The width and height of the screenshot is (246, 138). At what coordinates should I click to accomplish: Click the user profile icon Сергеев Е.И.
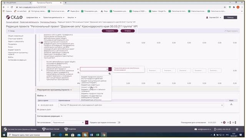207,18
